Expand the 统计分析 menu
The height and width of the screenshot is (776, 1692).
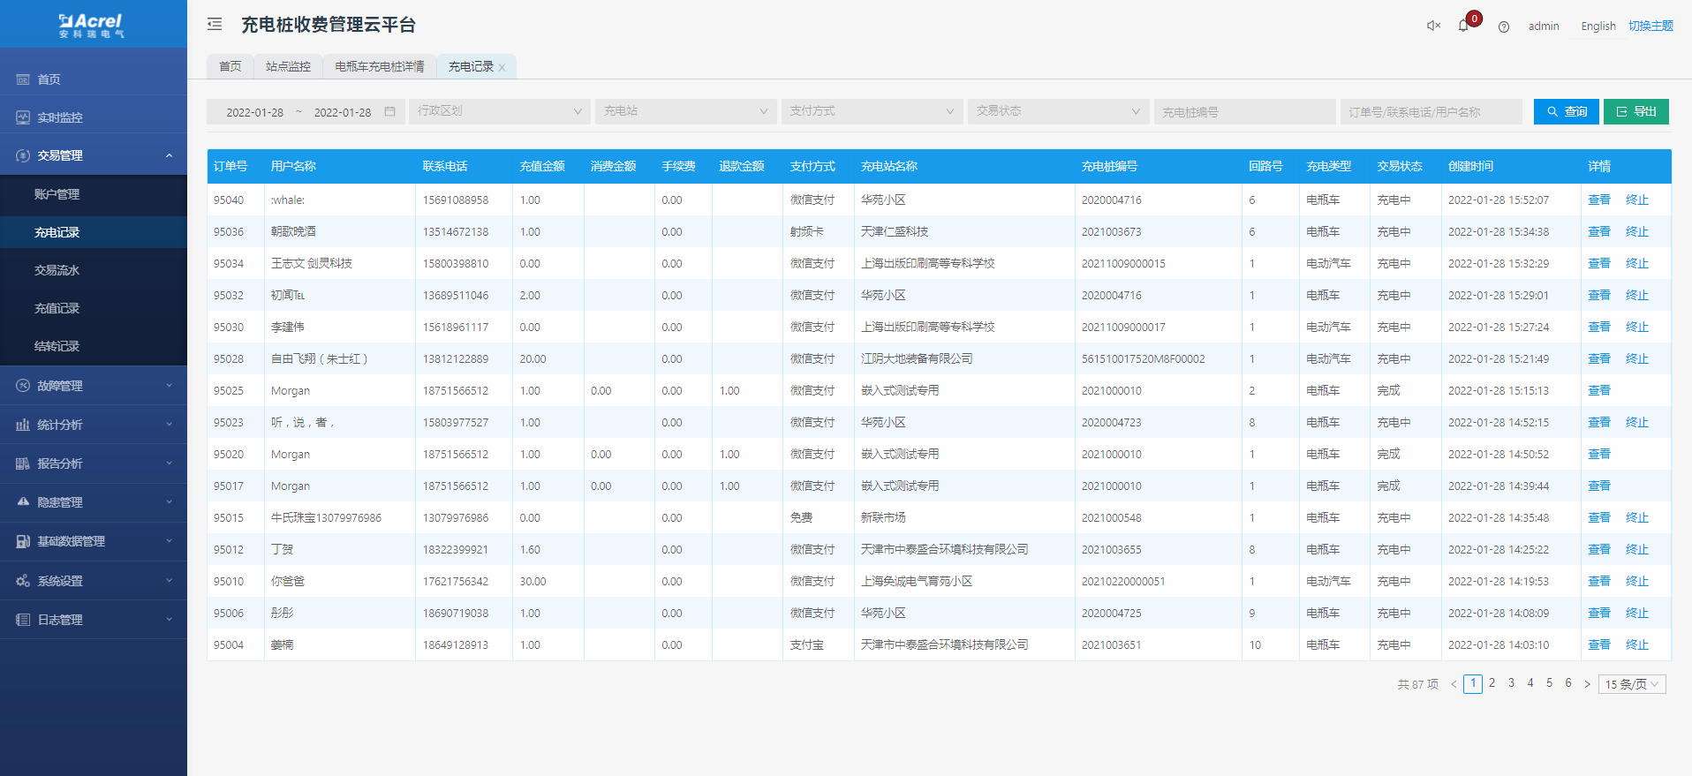[x=169, y=425]
